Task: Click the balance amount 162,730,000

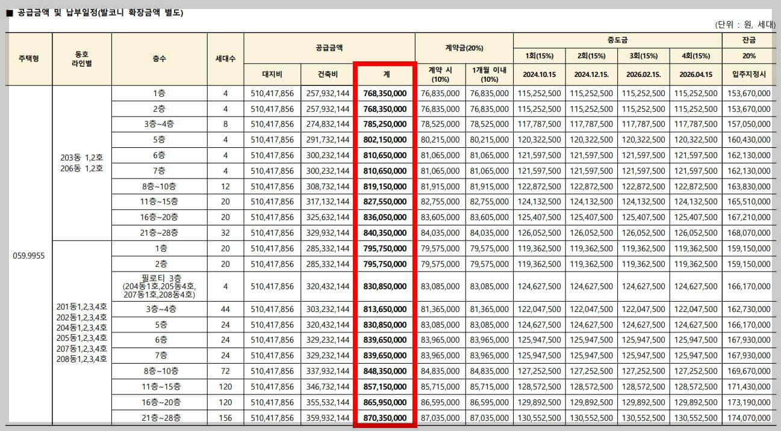Action: click(748, 309)
